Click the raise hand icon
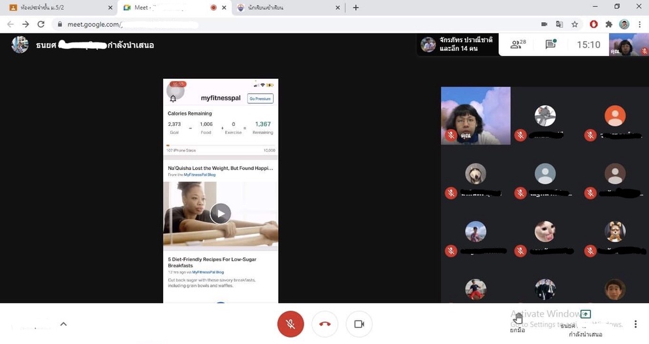Viewport: 649px width, 344px height. click(518, 319)
